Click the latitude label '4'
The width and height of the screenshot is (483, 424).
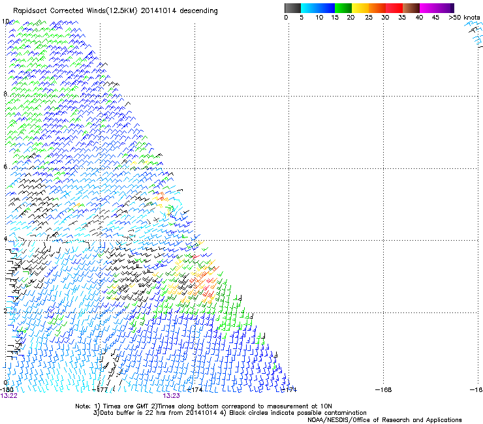tap(5, 239)
